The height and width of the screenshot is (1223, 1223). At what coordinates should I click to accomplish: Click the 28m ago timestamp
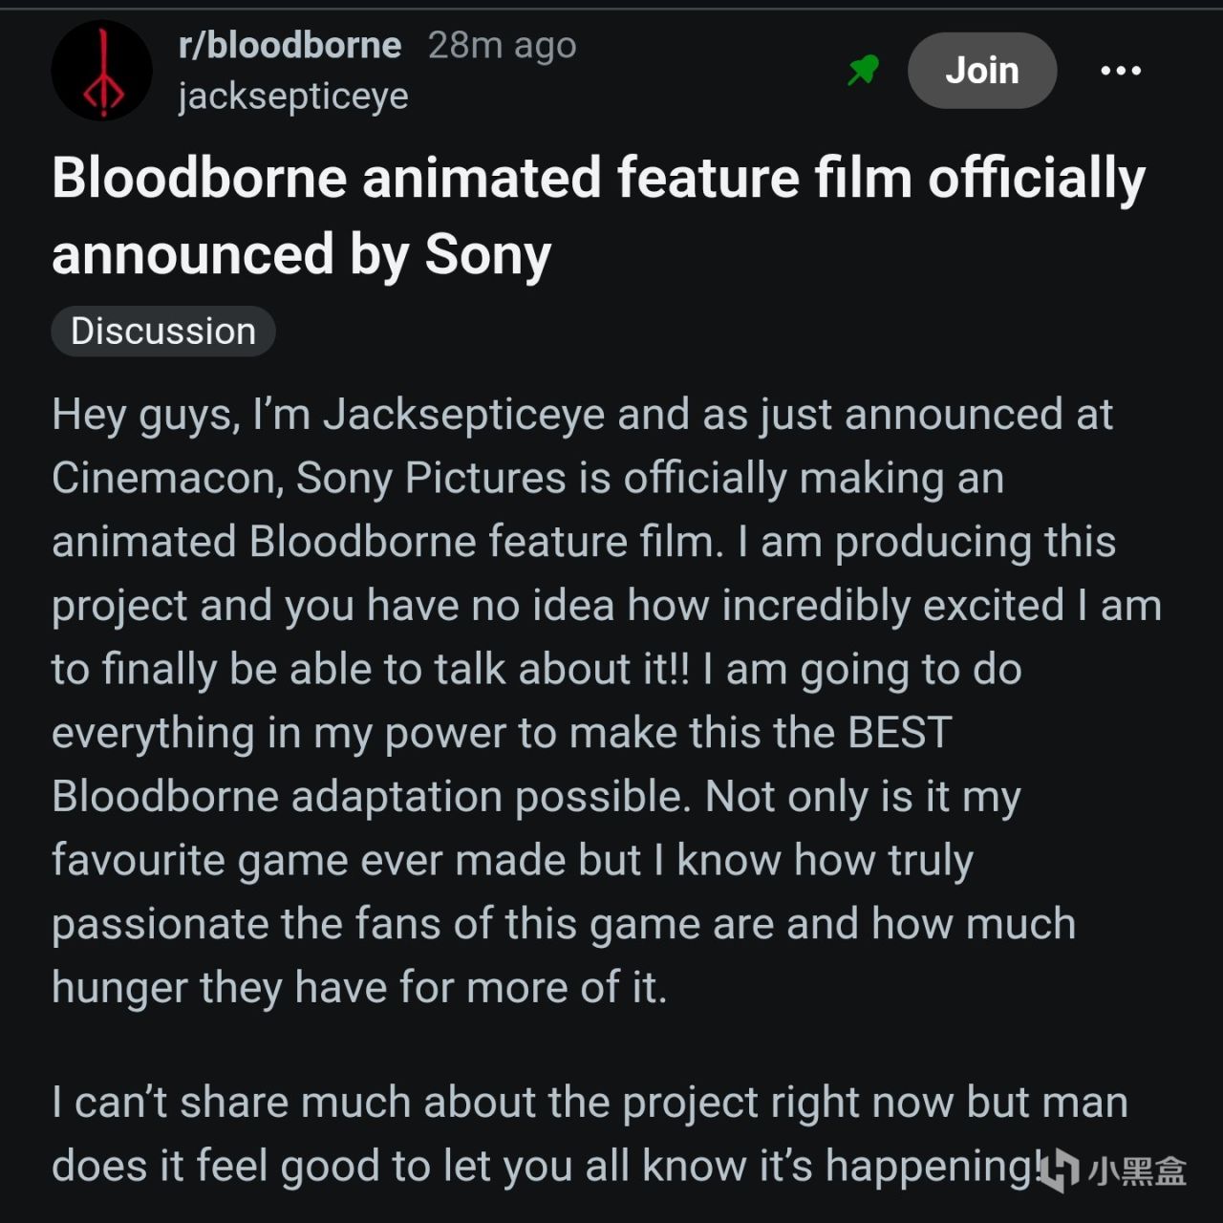coord(502,45)
